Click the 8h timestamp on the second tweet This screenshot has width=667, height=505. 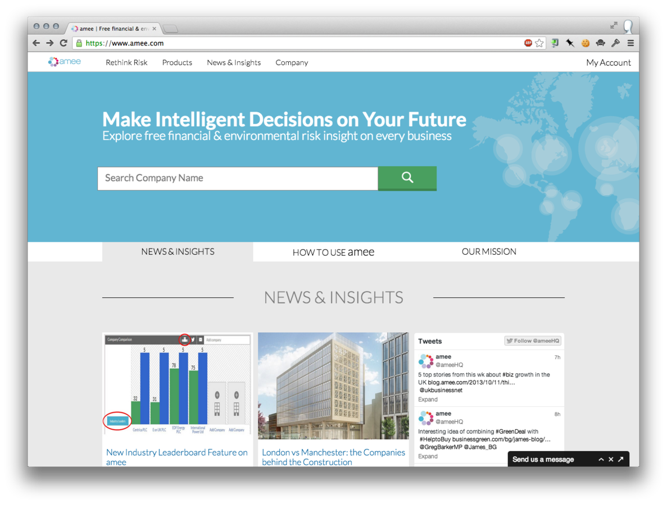(x=557, y=414)
